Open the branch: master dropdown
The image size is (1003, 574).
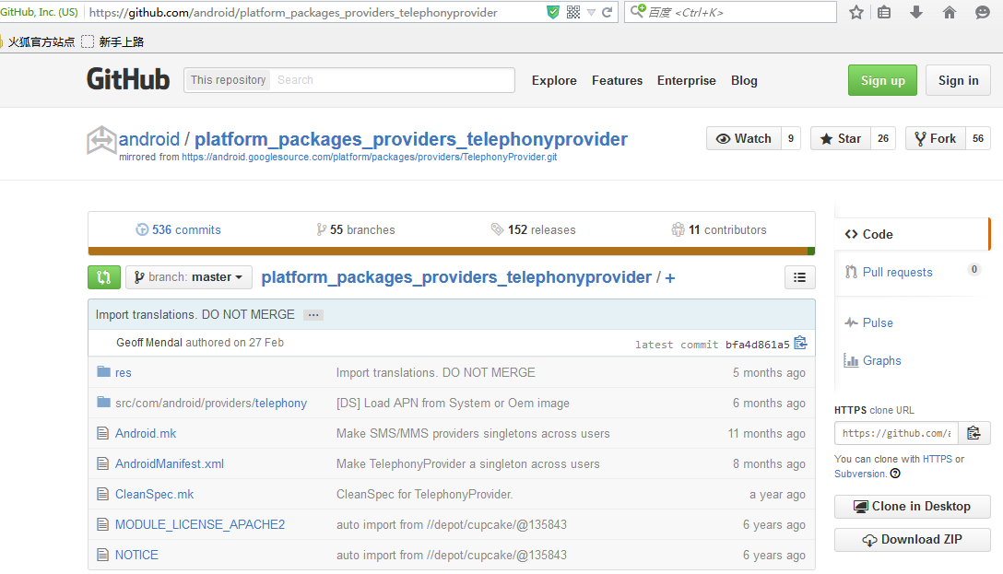tap(189, 277)
